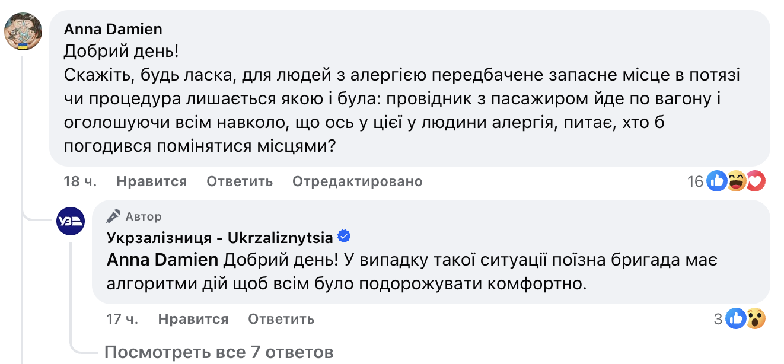Click like reaction icon on Anna's comment
This screenshot has height=364, width=784.
(717, 181)
